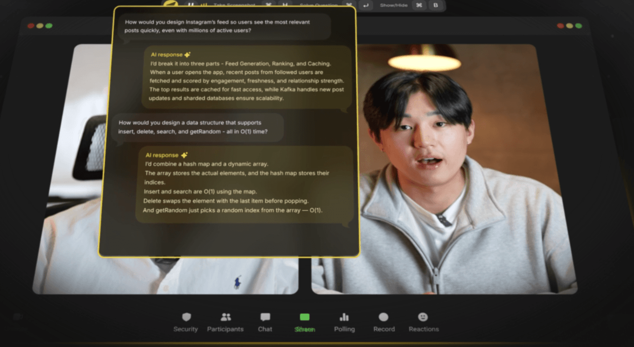Click line "Delete swaps the element with the last item"
Screen dimensions: 634x347
pos(226,201)
